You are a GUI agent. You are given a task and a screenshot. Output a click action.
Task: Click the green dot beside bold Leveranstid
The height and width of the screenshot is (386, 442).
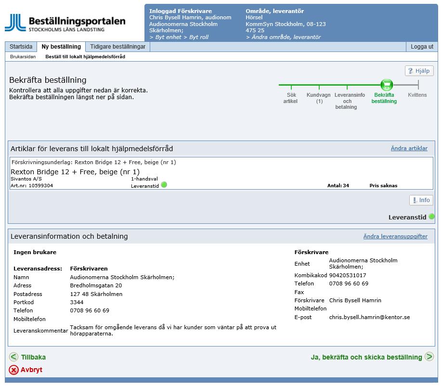pyautogui.click(x=431, y=217)
